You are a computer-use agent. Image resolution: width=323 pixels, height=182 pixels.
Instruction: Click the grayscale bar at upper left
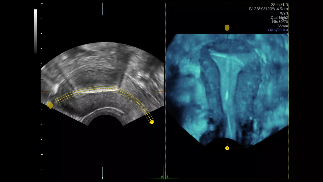(36, 32)
